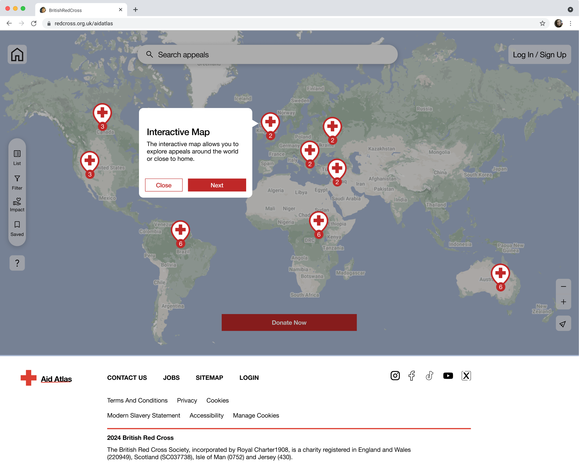Open SITEMAP footer link
The height and width of the screenshot is (472, 579).
(x=209, y=378)
